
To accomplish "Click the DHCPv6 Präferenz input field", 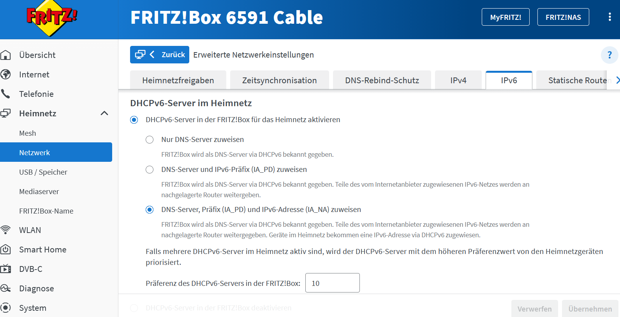I will 332,283.
